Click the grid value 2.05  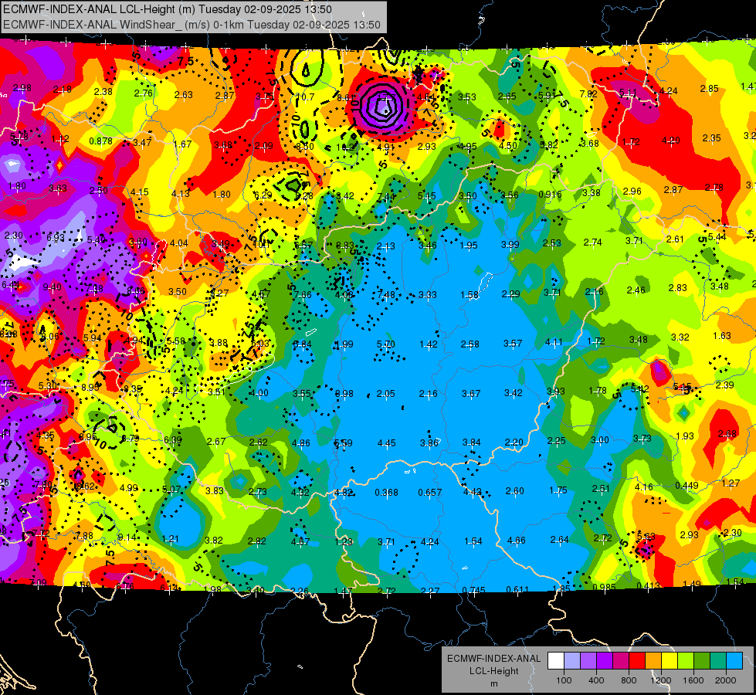click(x=385, y=394)
